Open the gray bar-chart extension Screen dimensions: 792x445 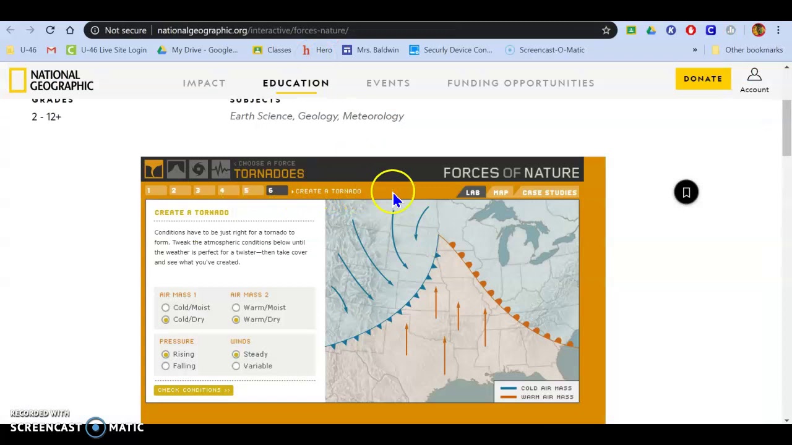tap(731, 30)
